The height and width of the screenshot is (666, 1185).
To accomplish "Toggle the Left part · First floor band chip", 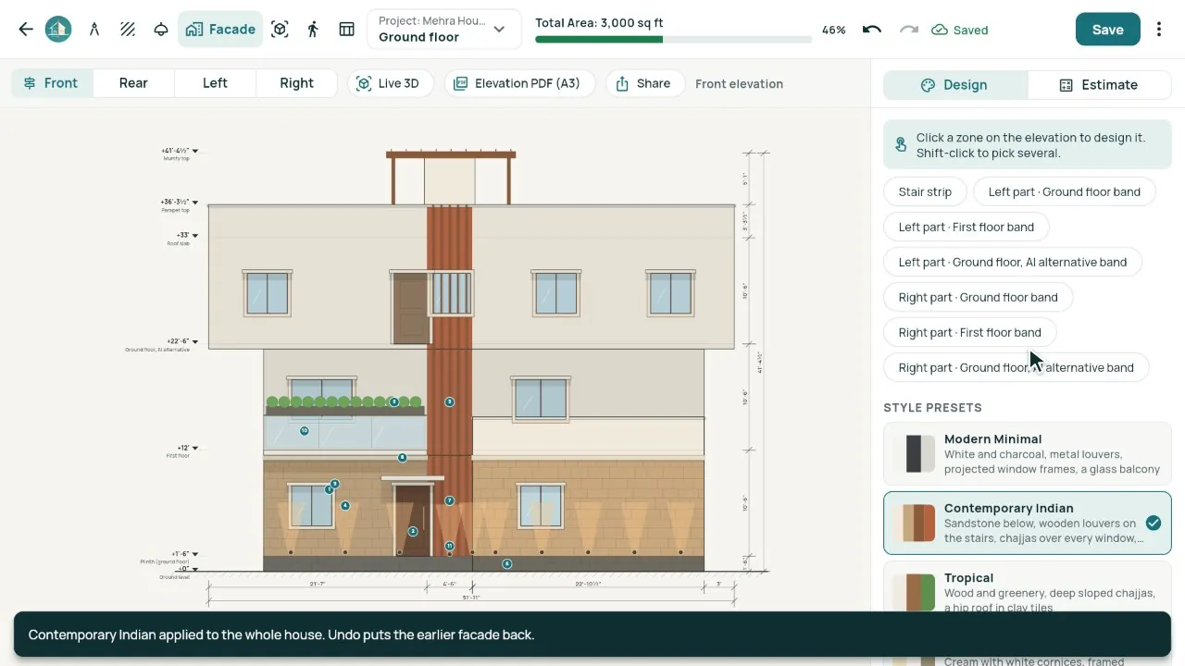I will click(x=967, y=227).
